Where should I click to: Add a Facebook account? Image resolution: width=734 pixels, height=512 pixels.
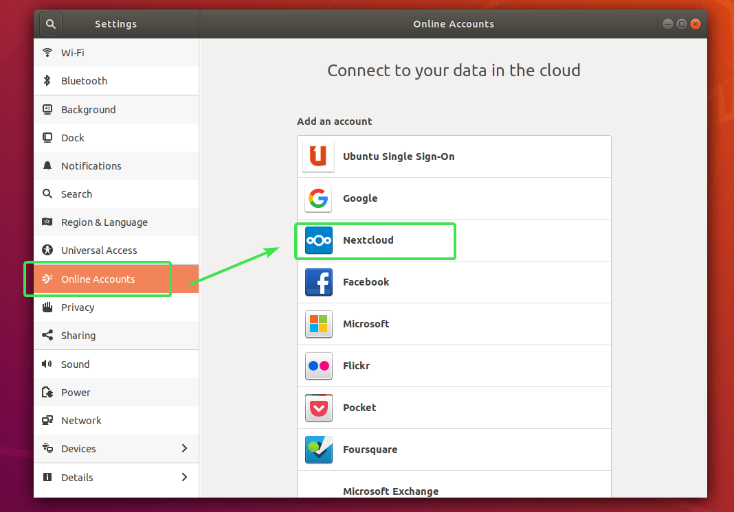pyautogui.click(x=454, y=282)
